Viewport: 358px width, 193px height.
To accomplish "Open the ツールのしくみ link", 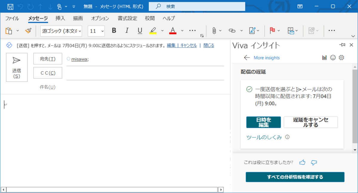I will [264, 137].
